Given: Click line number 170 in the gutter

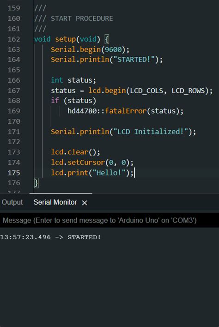Looking at the screenshot, I should (14, 121).
